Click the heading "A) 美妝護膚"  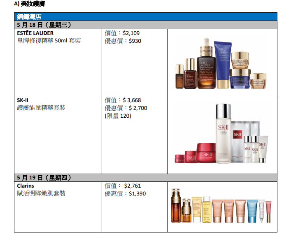(x=30, y=4)
